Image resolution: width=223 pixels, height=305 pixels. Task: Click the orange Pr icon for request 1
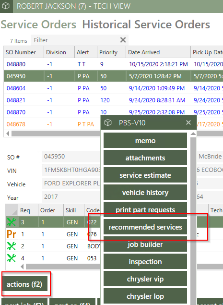(x=12, y=234)
